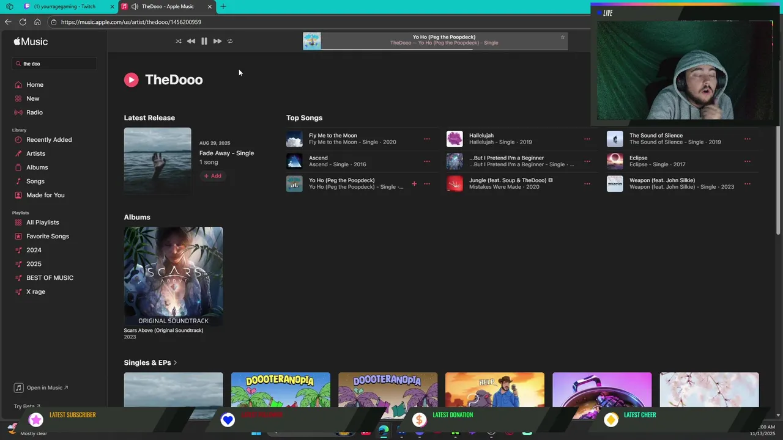Open more options for Fly Me to the Moon
Image resolution: width=783 pixels, height=440 pixels.
click(x=427, y=139)
